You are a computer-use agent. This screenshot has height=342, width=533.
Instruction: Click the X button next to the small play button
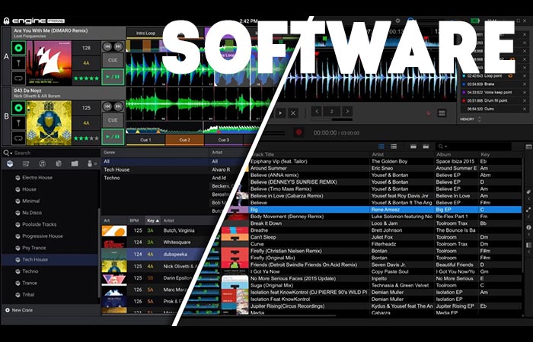pos(293,113)
